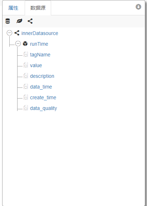The image size is (147, 206).
Task: Click the file icon next to data_quality
Action: pos(26,108)
